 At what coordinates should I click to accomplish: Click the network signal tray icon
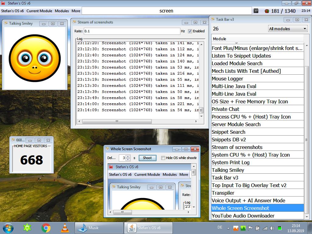point(265,228)
